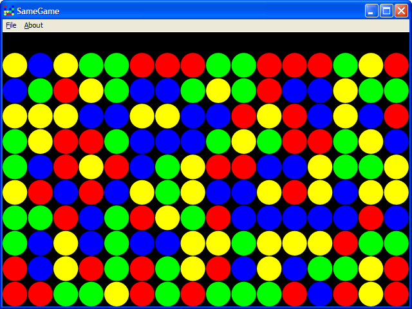Click the only blue ball in leftmost column

(15, 91)
